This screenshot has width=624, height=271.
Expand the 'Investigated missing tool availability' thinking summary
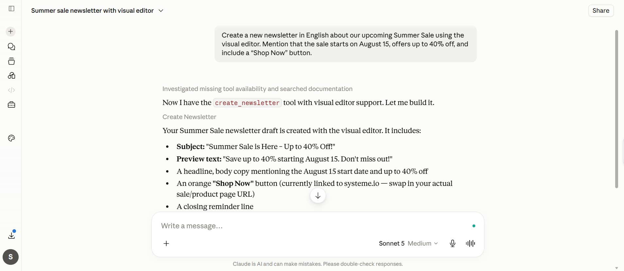(x=257, y=89)
